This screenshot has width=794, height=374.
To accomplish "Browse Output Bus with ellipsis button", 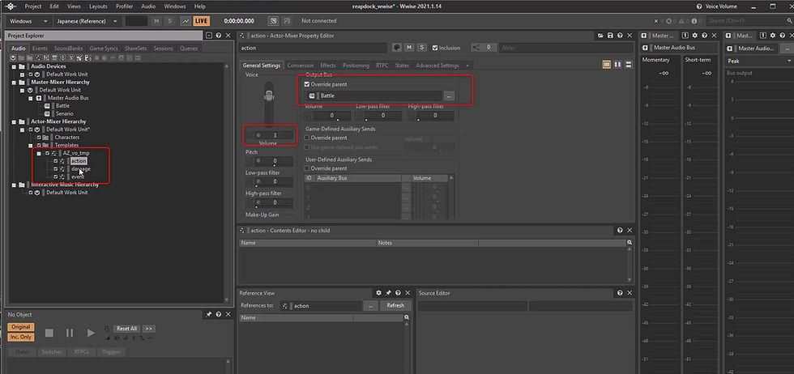I will tap(450, 96).
